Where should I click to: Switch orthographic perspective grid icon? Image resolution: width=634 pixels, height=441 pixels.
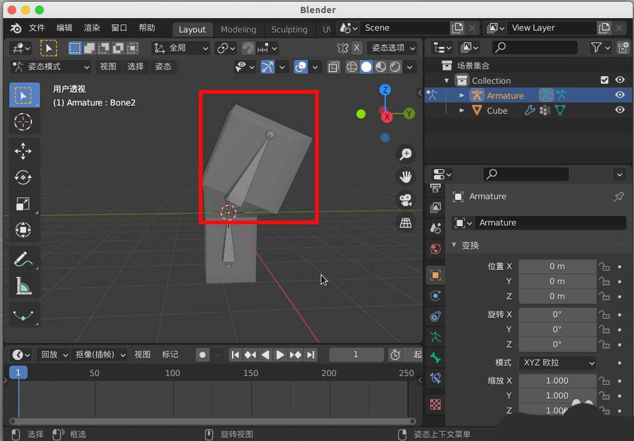pyautogui.click(x=406, y=222)
